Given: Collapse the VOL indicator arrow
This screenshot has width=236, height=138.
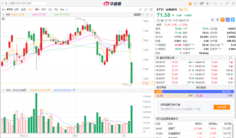Looking at the screenshot, I should point(3,90).
